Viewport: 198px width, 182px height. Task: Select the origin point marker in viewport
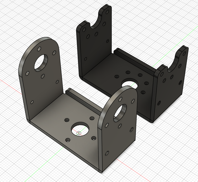click(79, 133)
